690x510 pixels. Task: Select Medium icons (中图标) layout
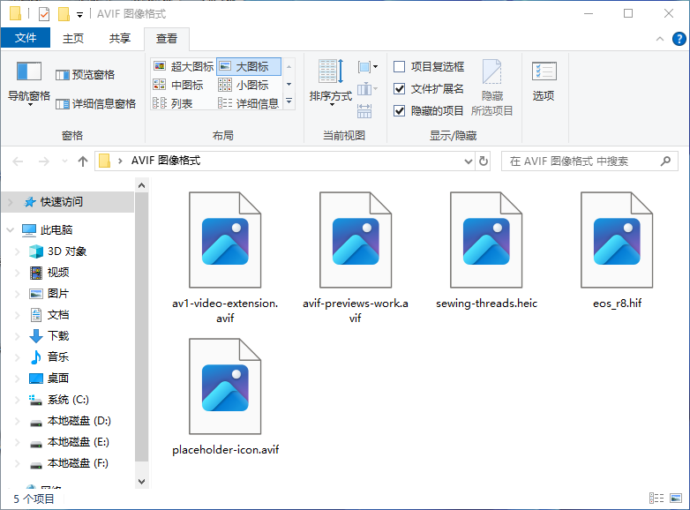pos(178,85)
